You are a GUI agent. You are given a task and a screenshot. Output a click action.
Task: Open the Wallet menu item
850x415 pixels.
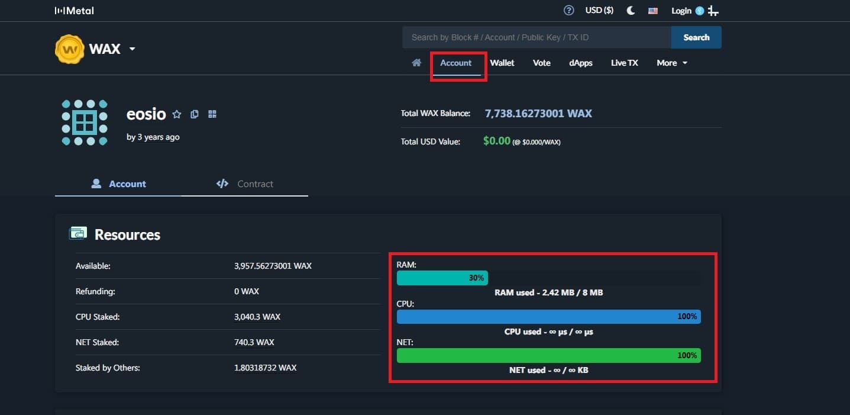coord(502,63)
